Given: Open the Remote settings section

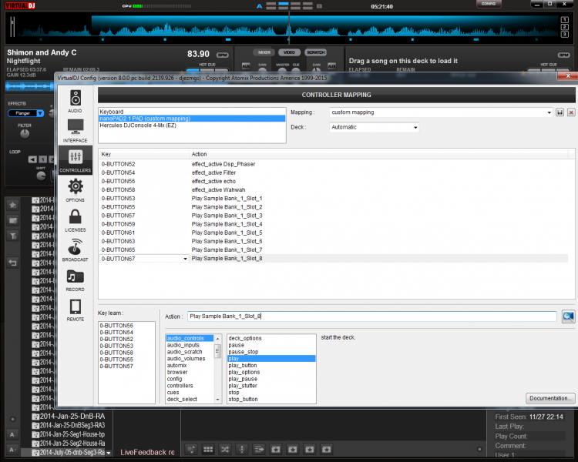Looking at the screenshot, I should pyautogui.click(x=76, y=309).
